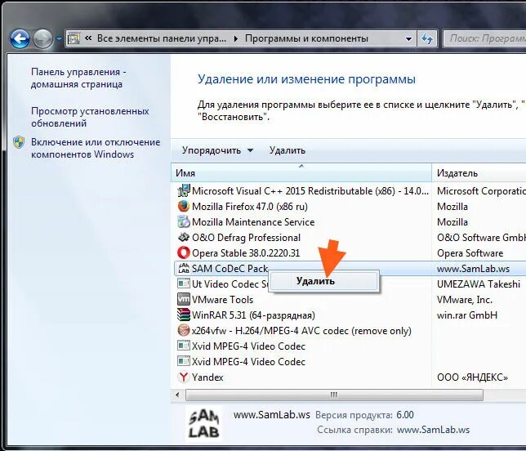
Task: Select 'Mozilla Firefox 47.0 (x86 ru)'
Action: click(250, 207)
